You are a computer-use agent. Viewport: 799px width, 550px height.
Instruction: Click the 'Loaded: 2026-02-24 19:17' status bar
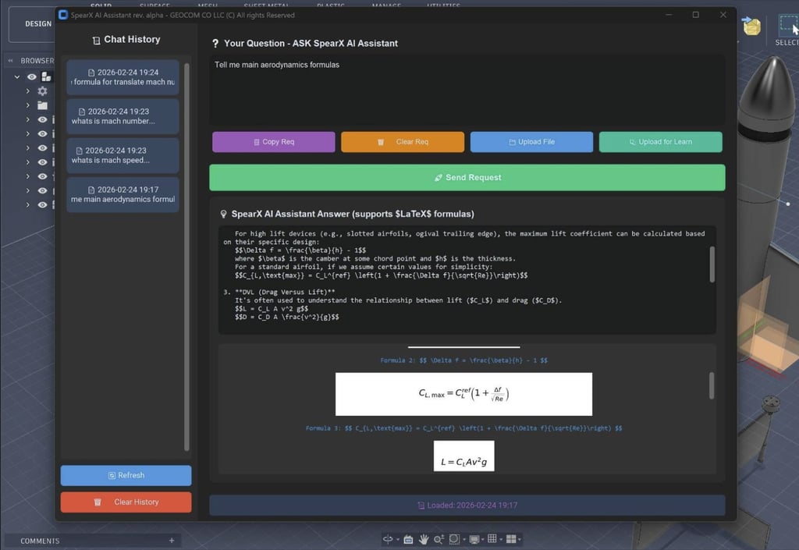[467, 506]
